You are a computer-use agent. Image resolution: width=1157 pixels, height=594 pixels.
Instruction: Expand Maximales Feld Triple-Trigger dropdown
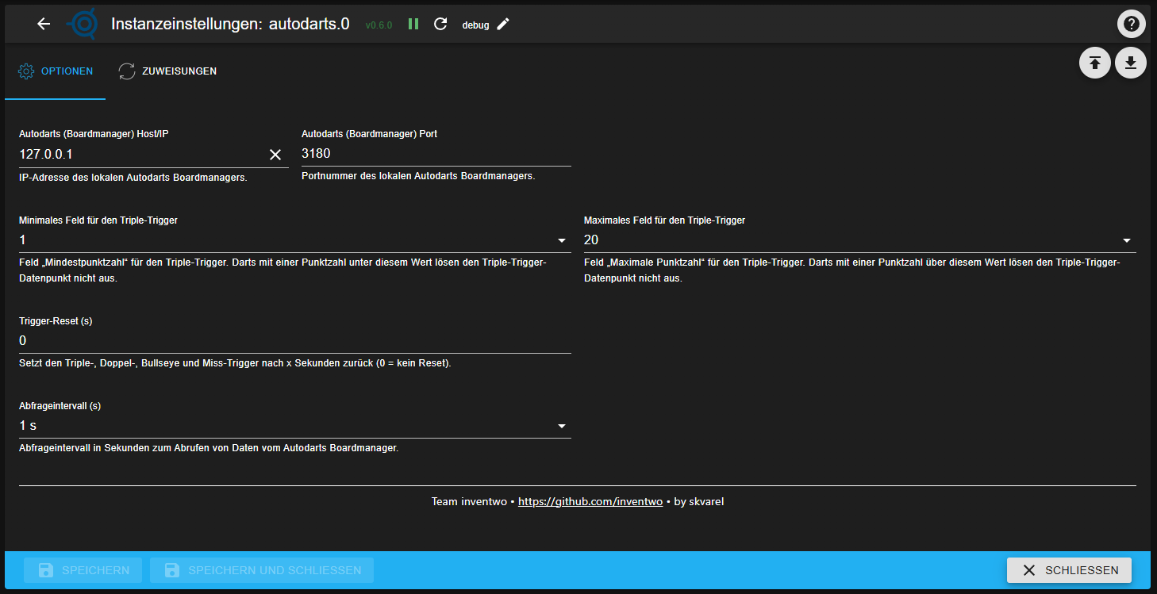coord(1126,240)
